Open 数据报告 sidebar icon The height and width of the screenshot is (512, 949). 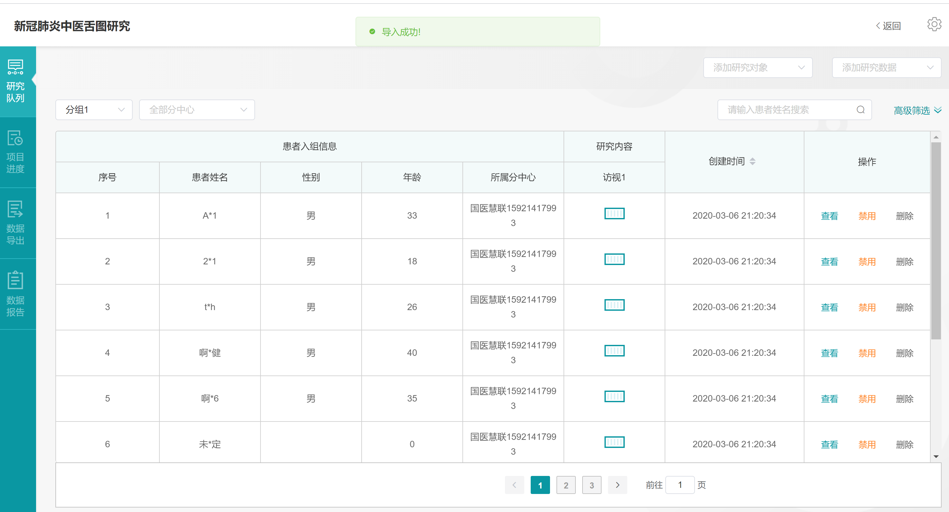pyautogui.click(x=15, y=294)
